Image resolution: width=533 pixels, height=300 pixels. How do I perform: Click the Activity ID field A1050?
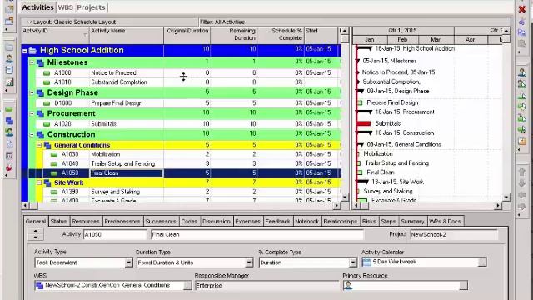(115, 235)
